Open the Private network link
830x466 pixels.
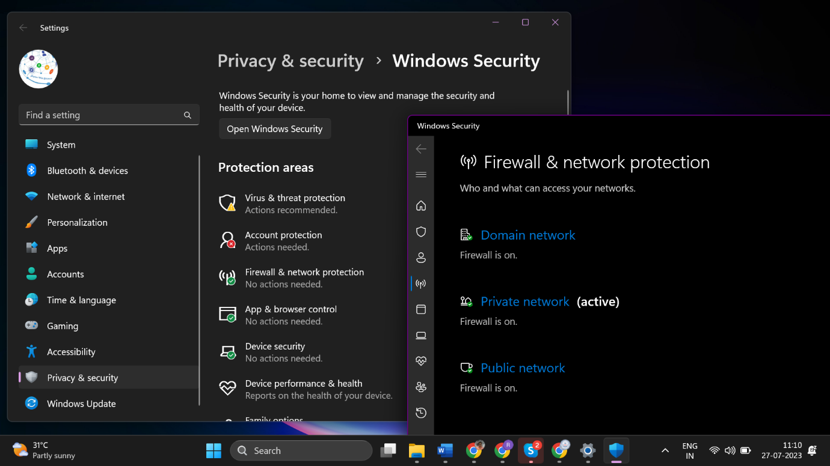(x=525, y=301)
